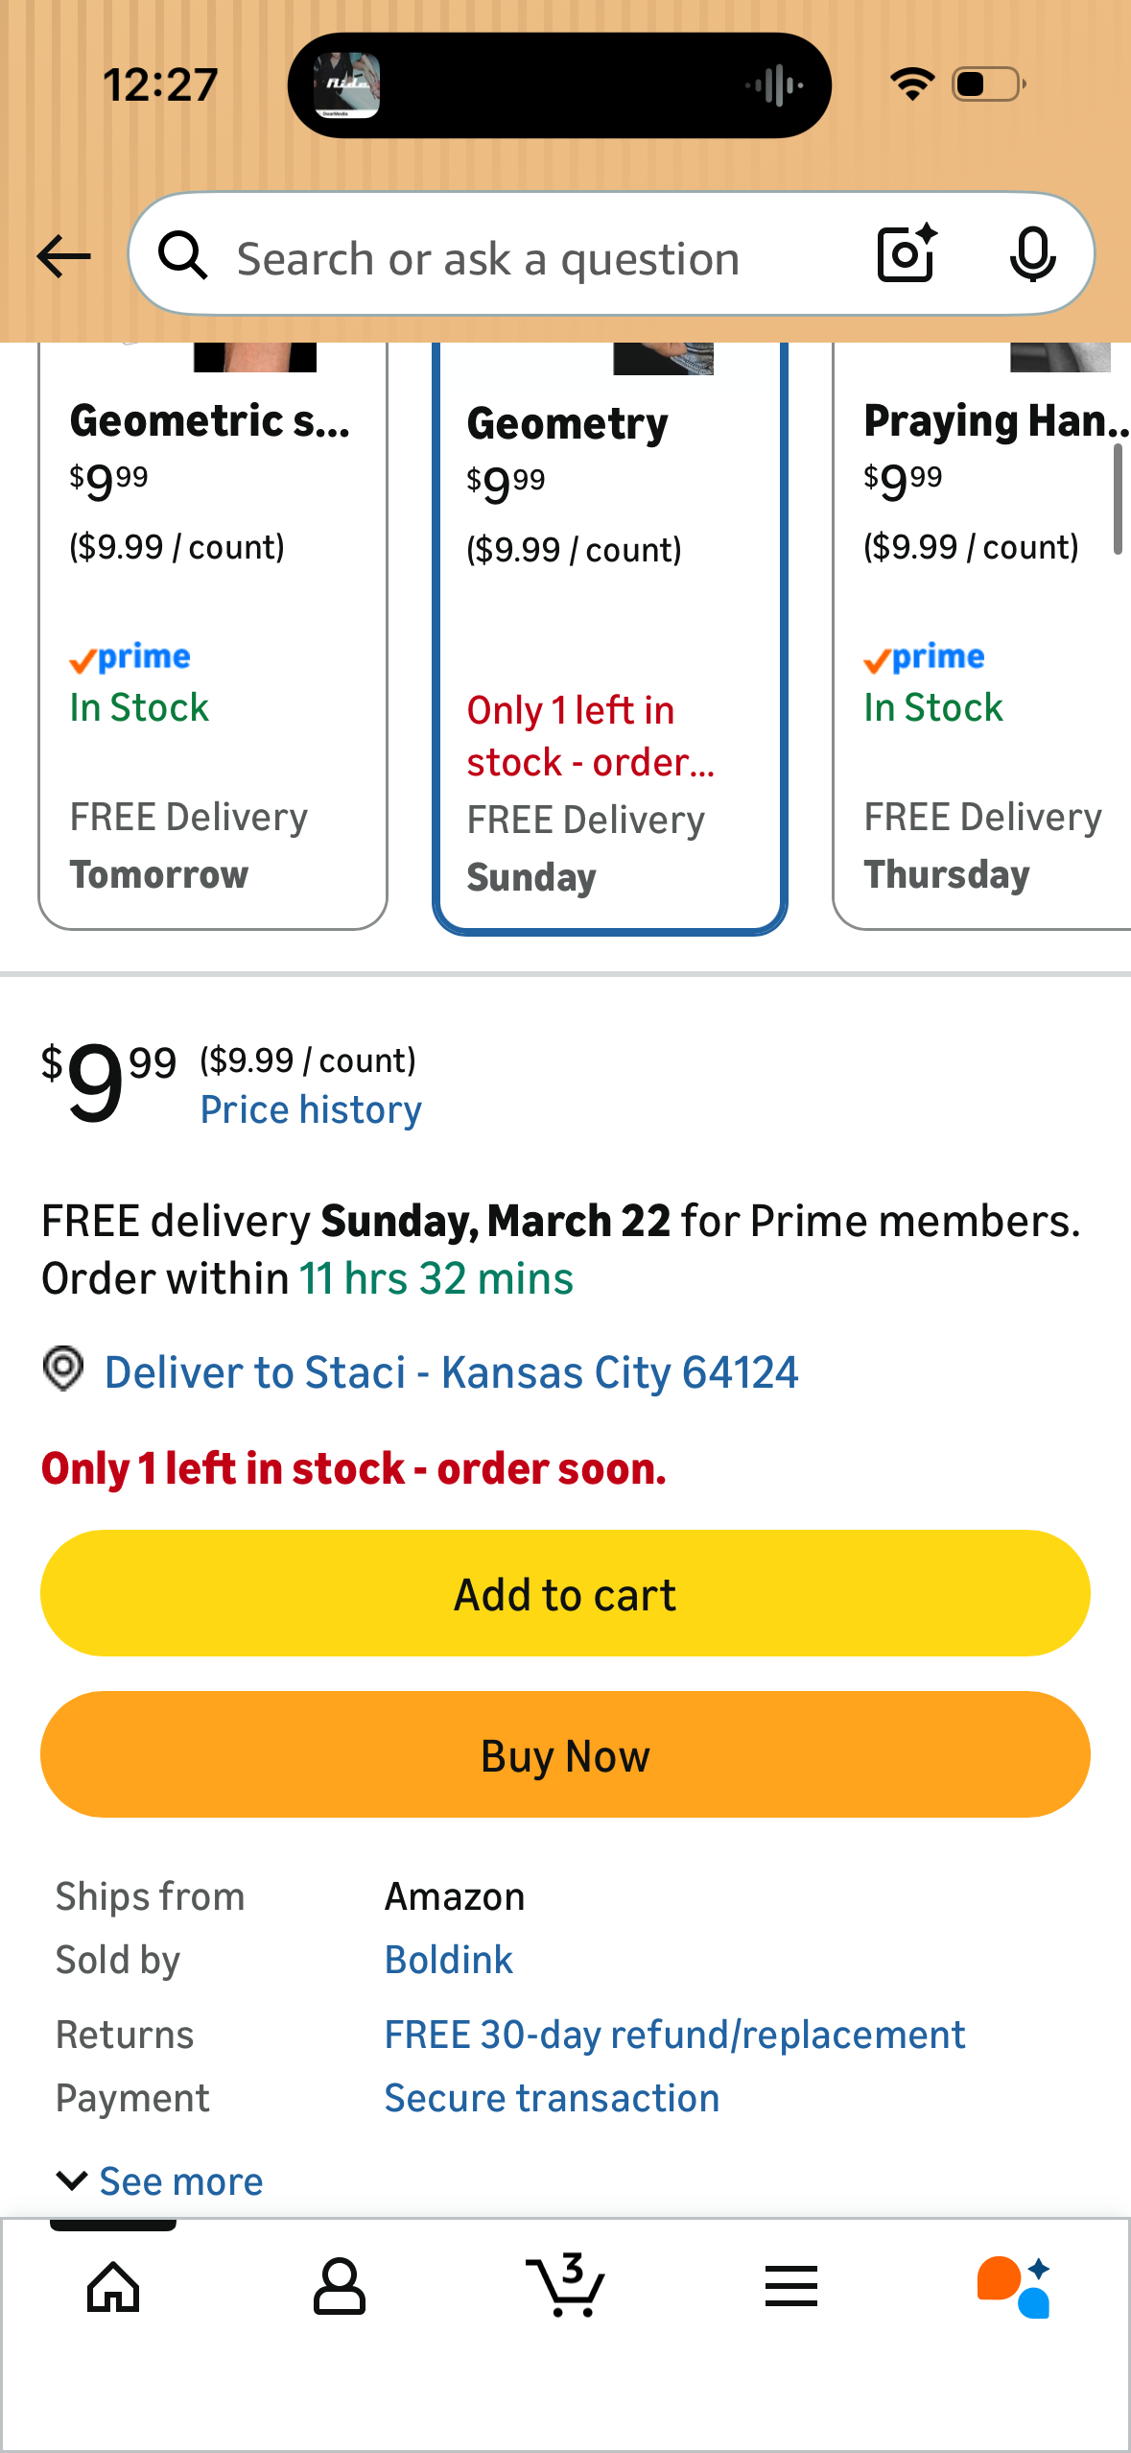The height and width of the screenshot is (2453, 1131).
Task: Select the Geometry style option card
Action: pyautogui.click(x=610, y=637)
